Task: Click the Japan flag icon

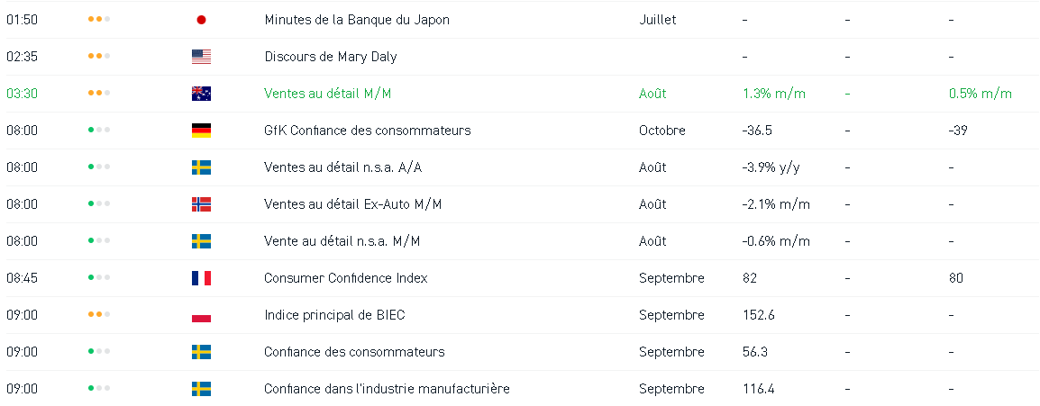Action: [x=201, y=20]
